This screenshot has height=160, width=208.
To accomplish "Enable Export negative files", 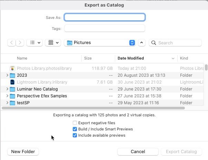I will [75, 123].
